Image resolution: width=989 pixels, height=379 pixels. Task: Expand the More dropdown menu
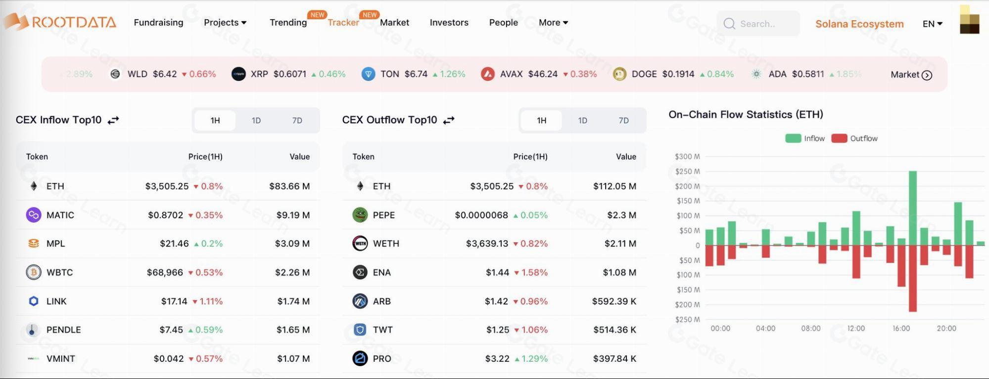[554, 22]
